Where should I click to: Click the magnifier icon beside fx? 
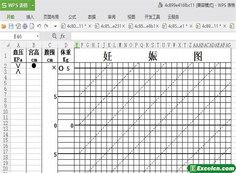coord(54,36)
